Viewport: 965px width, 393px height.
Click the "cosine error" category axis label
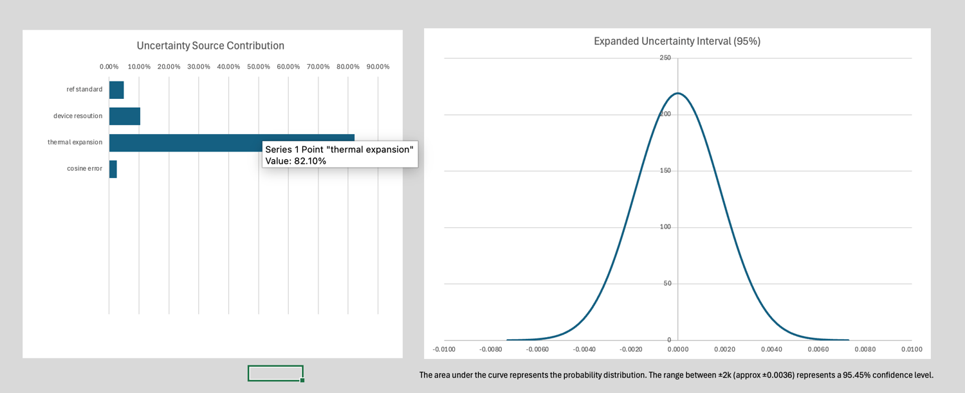pyautogui.click(x=84, y=168)
